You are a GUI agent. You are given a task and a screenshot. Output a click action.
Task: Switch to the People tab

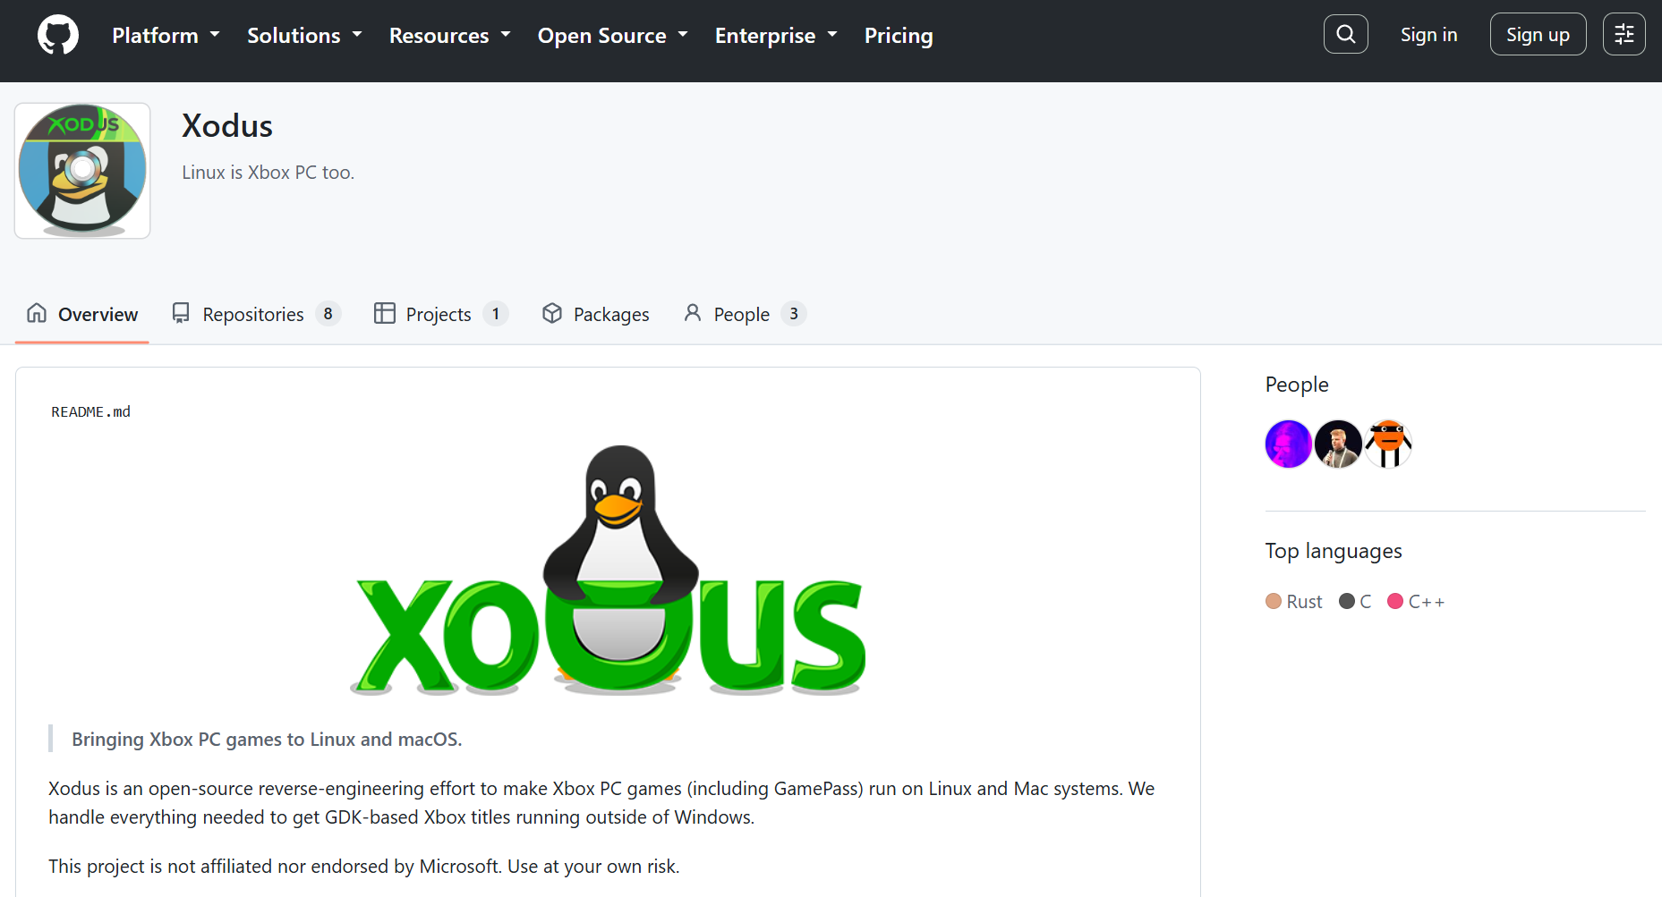[x=745, y=314]
